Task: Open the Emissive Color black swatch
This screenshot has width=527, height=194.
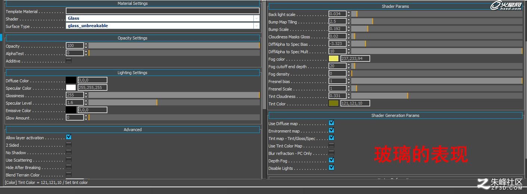Action: [71, 110]
